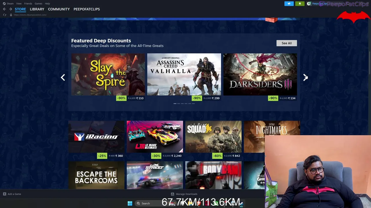Open the blue announcements megaphone icon
Viewport: 371px width, 208px height.
(289, 3)
